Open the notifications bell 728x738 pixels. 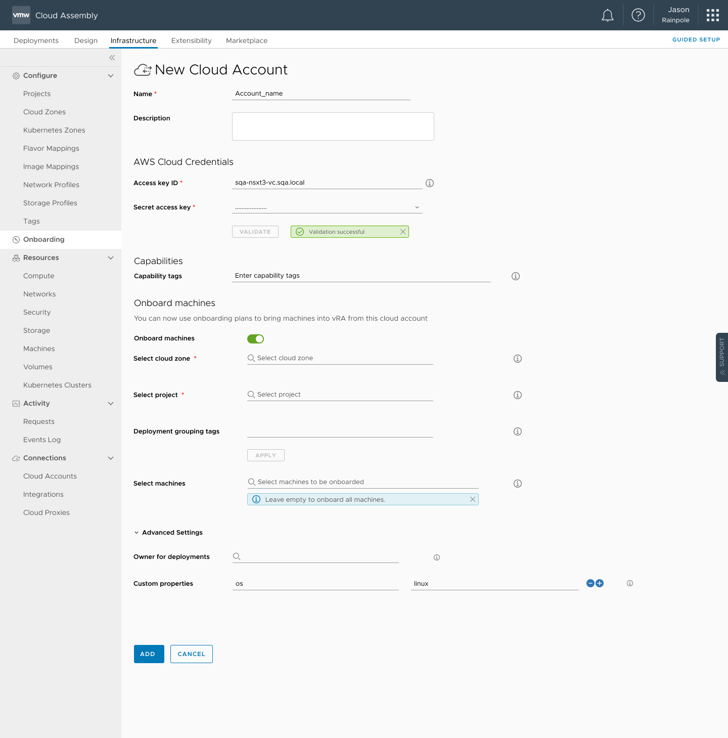pyautogui.click(x=608, y=16)
